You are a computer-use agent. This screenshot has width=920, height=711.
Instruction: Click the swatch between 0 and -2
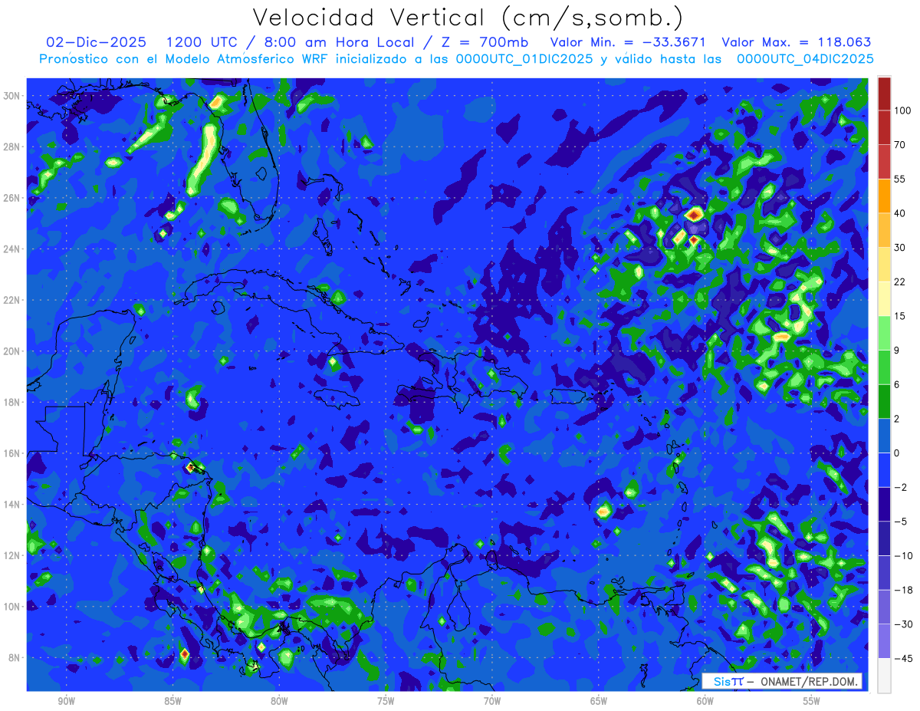(x=884, y=469)
